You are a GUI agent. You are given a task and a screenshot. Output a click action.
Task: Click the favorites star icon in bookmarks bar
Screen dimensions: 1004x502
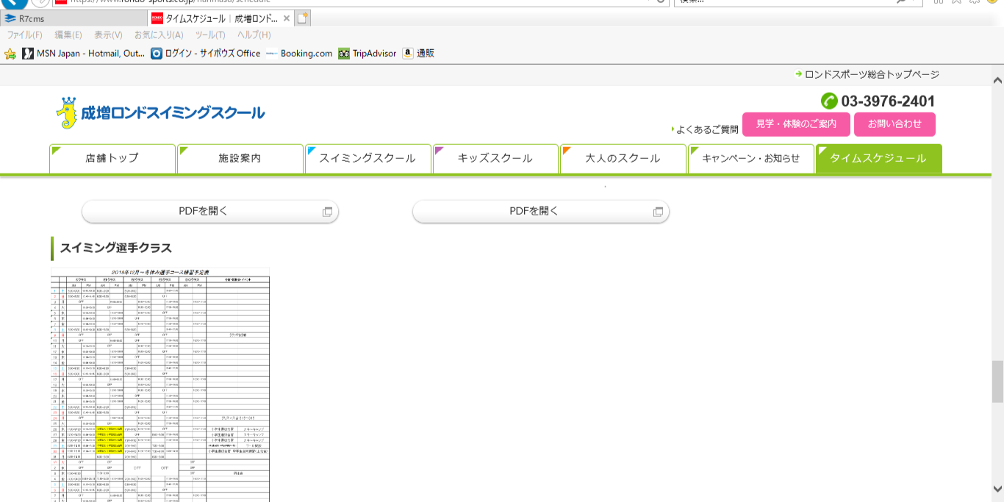(x=10, y=54)
